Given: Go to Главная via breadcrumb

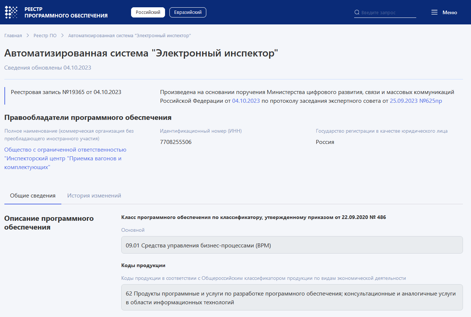Looking at the screenshot, I should click(13, 36).
